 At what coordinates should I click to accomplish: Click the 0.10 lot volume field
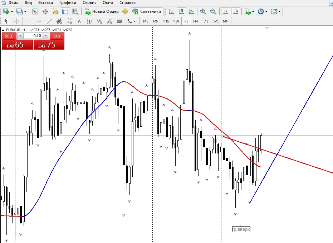(x=33, y=36)
